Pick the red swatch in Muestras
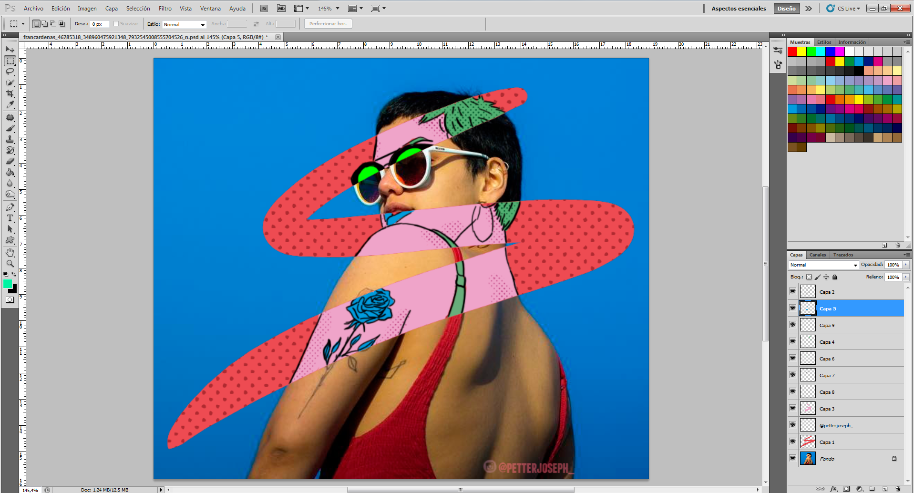This screenshot has height=493, width=914. (x=792, y=51)
